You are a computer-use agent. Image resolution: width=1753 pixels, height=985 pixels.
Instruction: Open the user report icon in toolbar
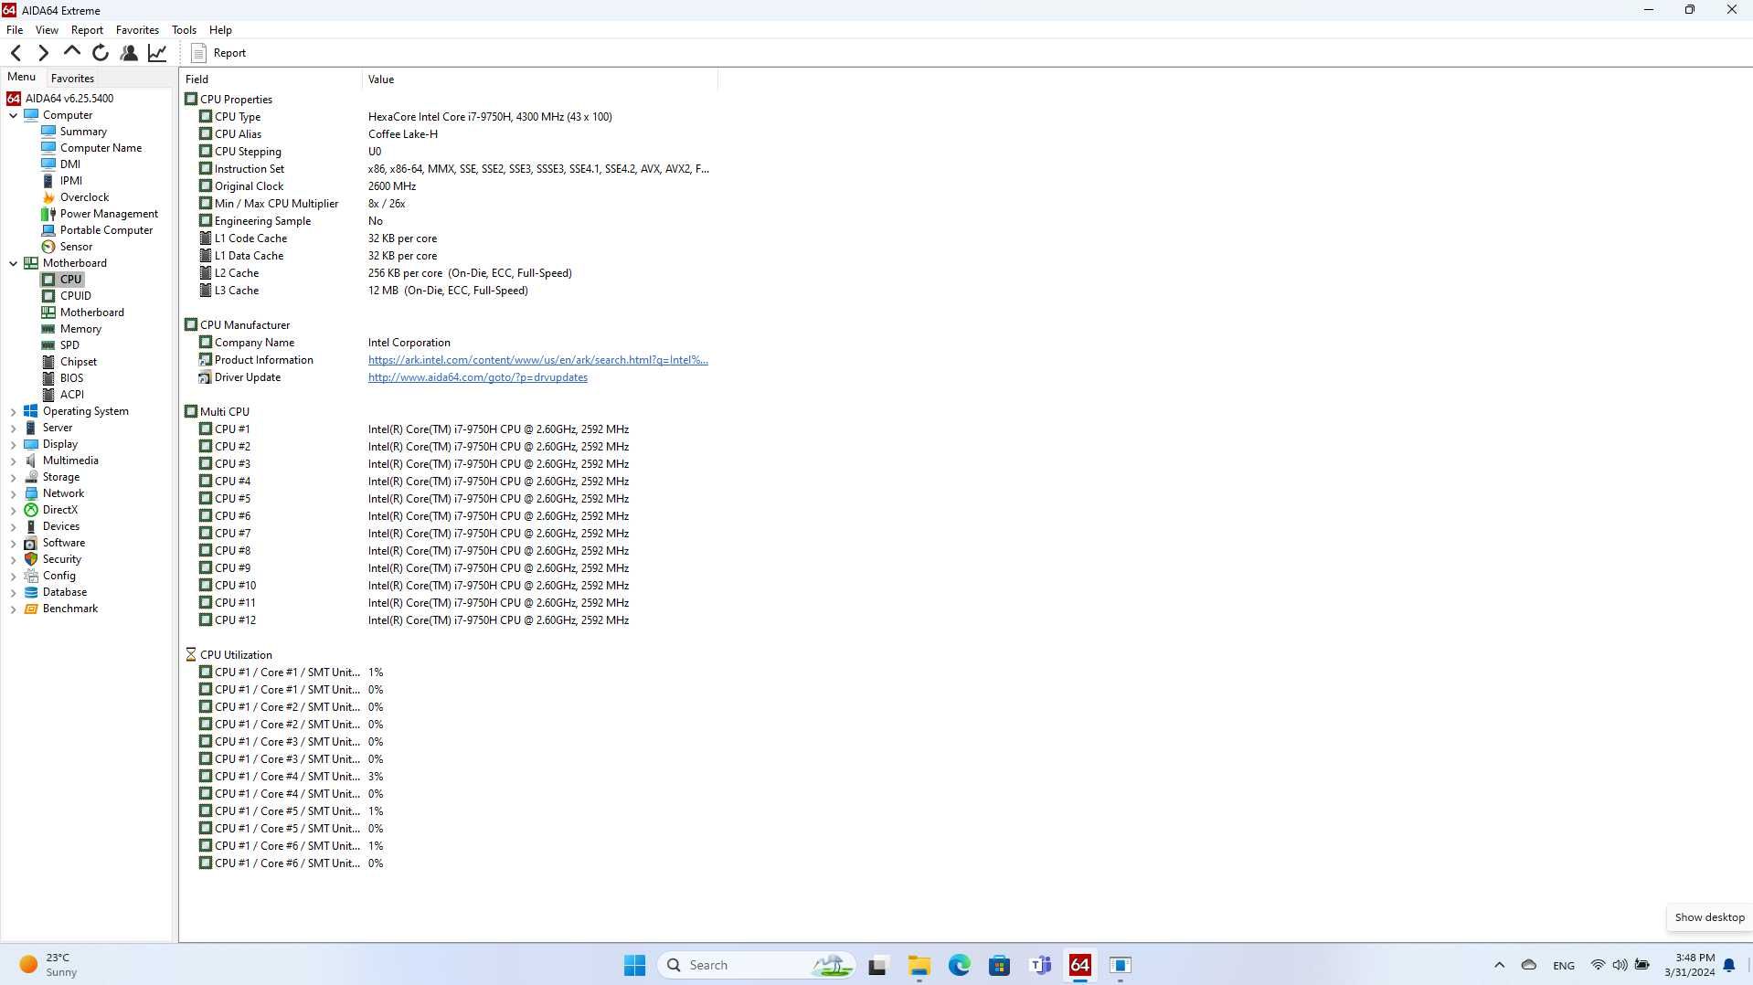pyautogui.click(x=129, y=53)
